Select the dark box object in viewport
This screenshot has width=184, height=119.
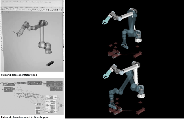pos(50,63)
